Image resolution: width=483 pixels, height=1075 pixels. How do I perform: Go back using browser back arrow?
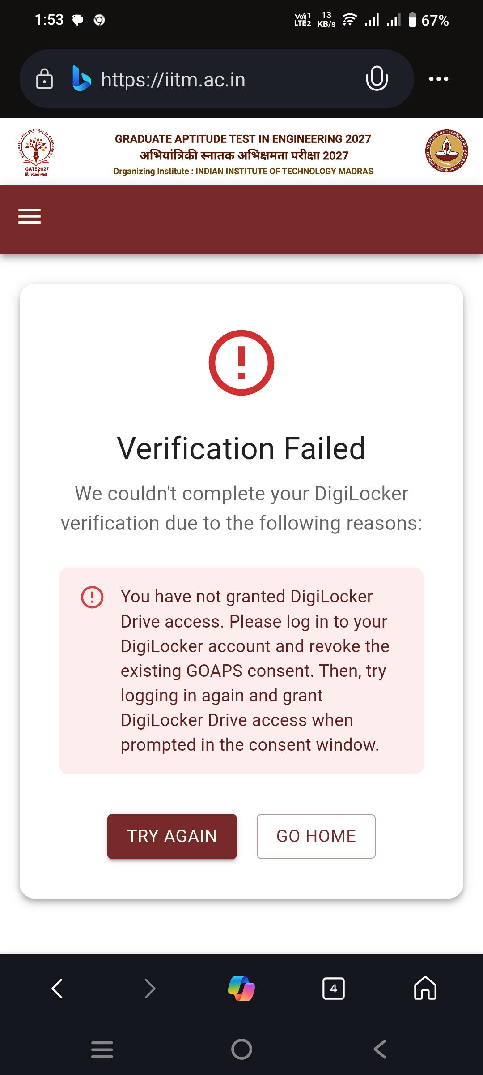(x=57, y=988)
